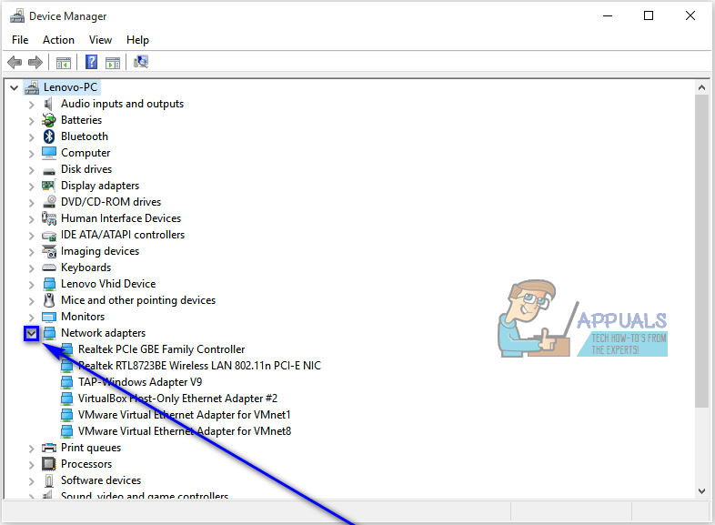
Task: Click the scrollbar down arrow
Action: (x=701, y=491)
